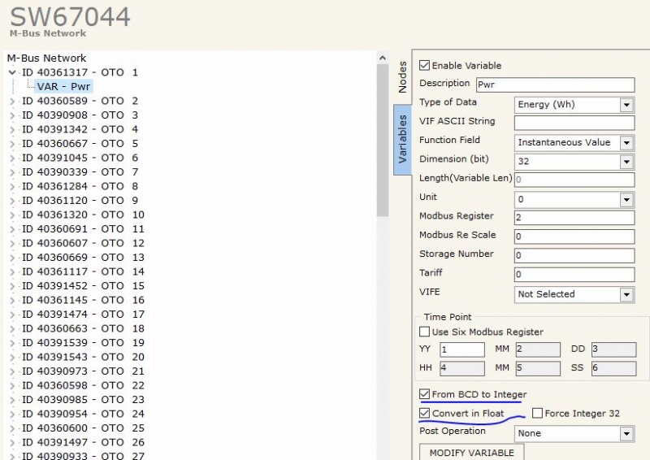Uncheck From BCD to Integer
Viewport: 650px width, 460px height.
pyautogui.click(x=424, y=394)
